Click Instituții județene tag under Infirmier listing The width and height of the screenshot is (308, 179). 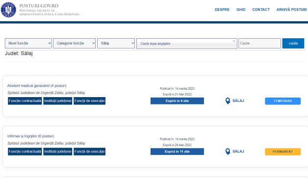pos(58,152)
